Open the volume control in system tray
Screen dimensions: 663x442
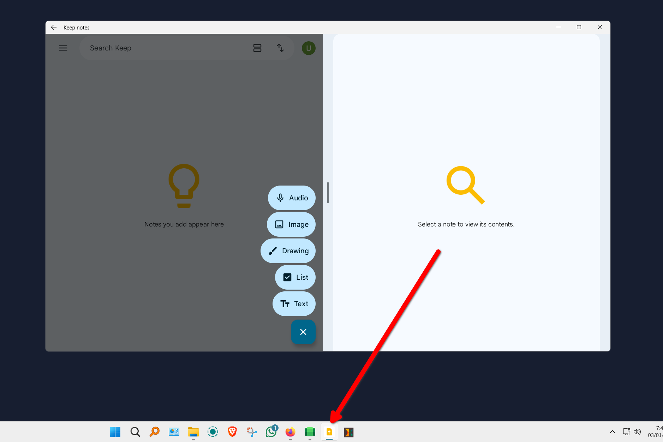[638, 432]
